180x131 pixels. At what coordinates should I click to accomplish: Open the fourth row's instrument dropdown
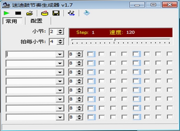(60, 81)
